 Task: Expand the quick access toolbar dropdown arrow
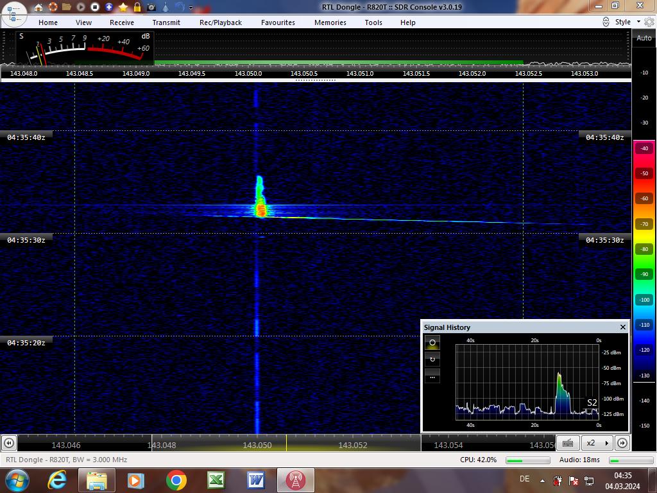[x=191, y=7]
